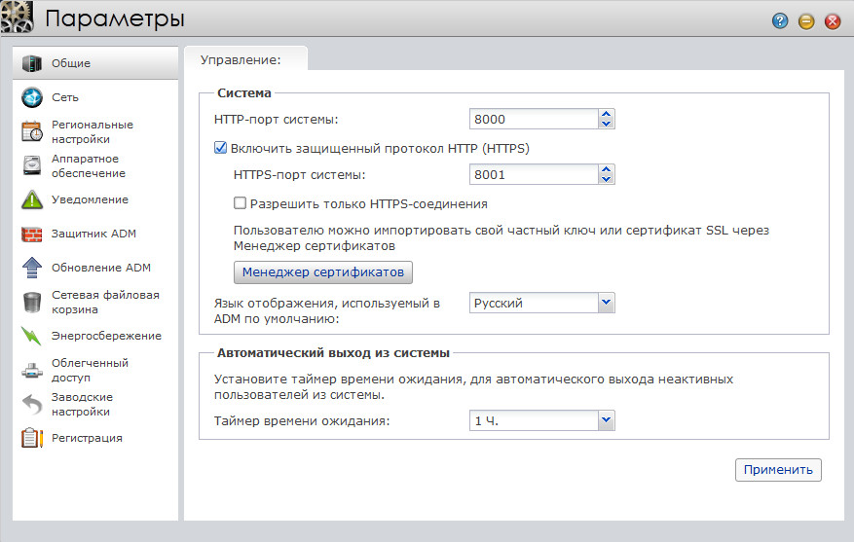Screen dimensions: 854x542
Task: Open the Таймер времени ожидания dropdown
Action: tap(606, 420)
